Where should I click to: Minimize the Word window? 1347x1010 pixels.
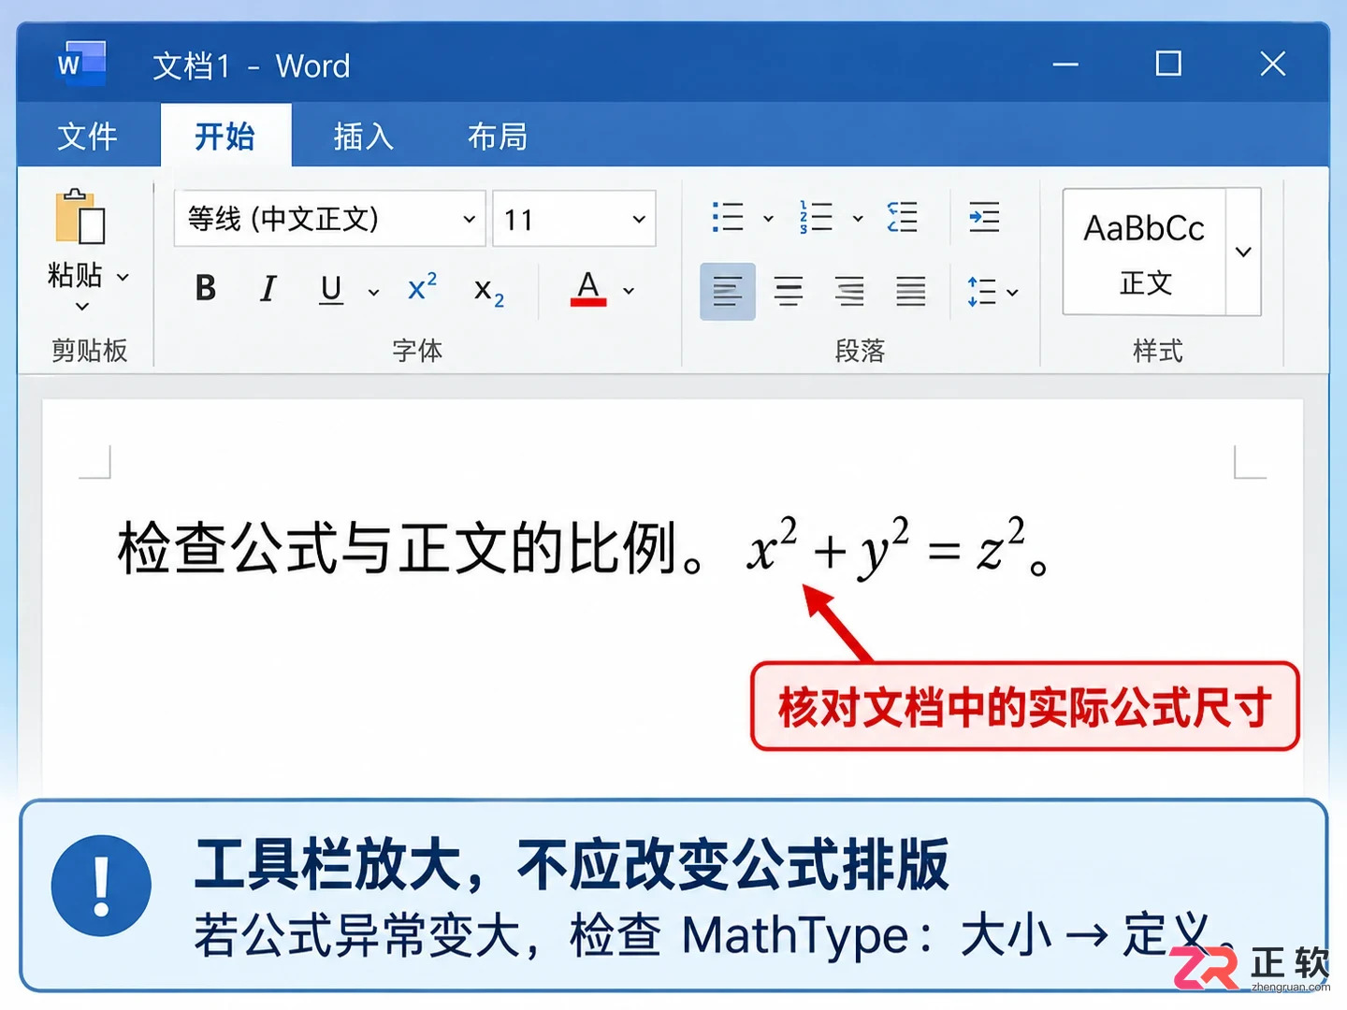pyautogui.click(x=1065, y=65)
